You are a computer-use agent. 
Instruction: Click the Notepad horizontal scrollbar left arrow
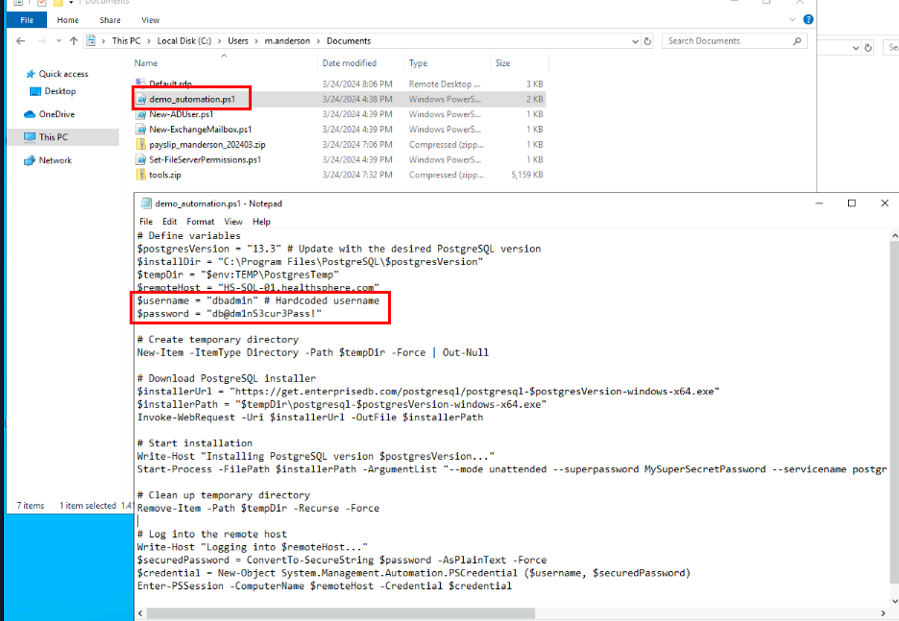(x=140, y=613)
